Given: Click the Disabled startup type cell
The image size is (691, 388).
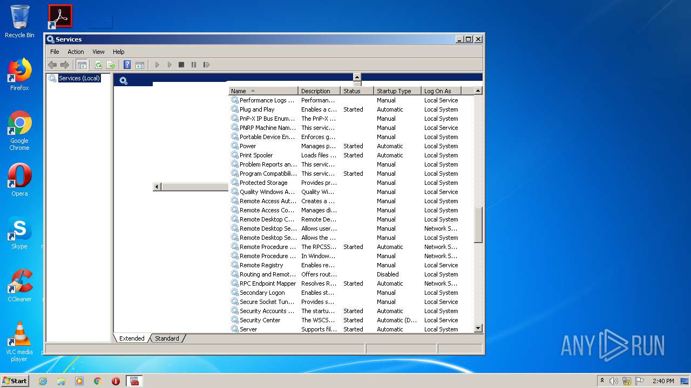Looking at the screenshot, I should click(388, 274).
